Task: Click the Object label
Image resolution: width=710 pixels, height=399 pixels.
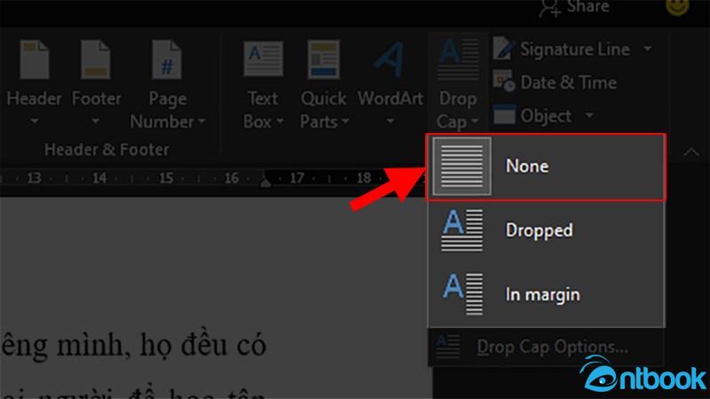Action: tap(546, 116)
